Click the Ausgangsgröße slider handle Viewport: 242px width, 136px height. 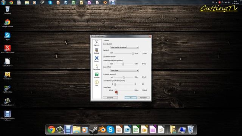[123, 64]
